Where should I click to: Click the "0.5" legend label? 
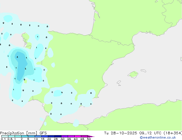coord(10,139)
